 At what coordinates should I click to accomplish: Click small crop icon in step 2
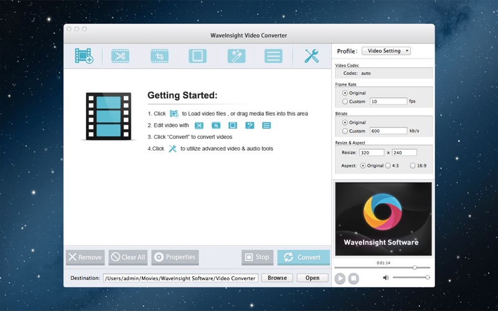coord(216,126)
